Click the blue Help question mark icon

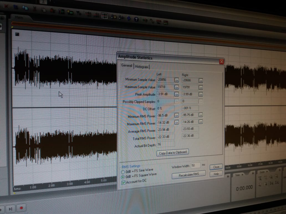[x=136, y=19]
